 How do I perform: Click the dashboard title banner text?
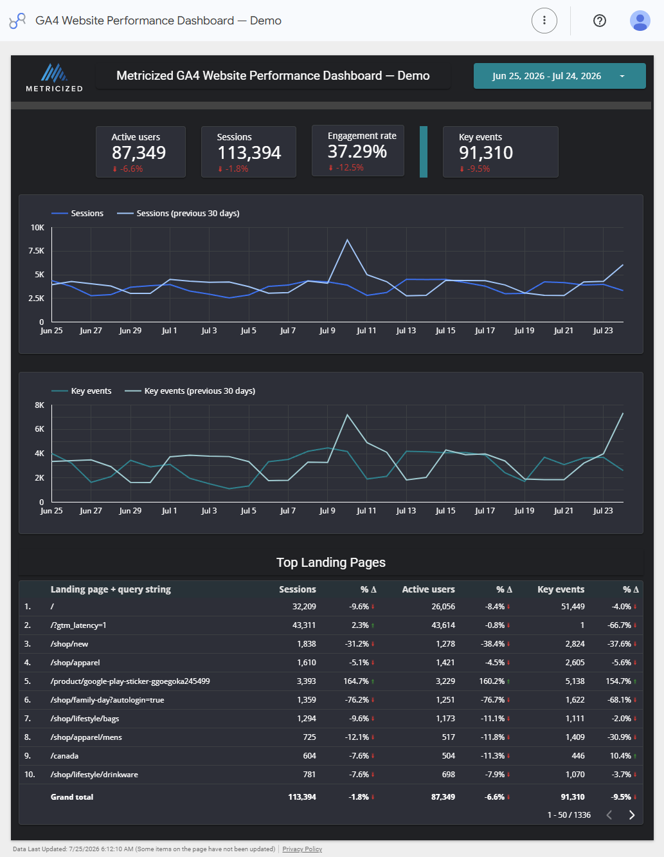coord(273,76)
